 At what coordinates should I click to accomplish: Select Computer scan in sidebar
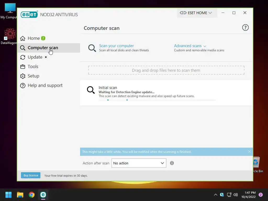click(x=49, y=48)
